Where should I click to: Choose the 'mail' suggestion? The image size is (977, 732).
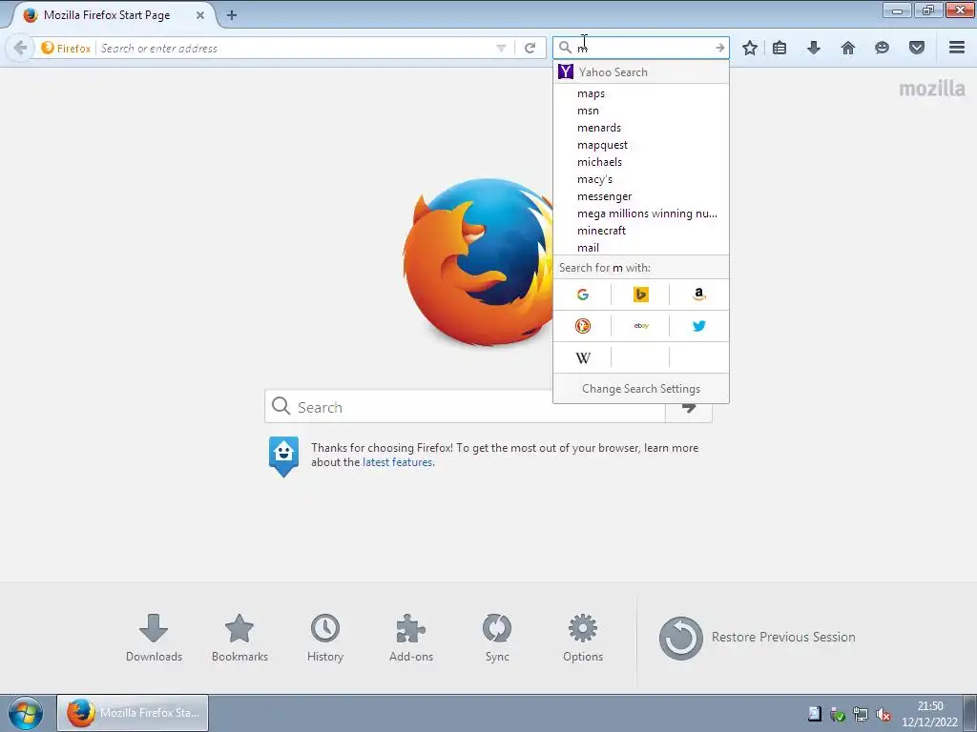tap(640, 248)
